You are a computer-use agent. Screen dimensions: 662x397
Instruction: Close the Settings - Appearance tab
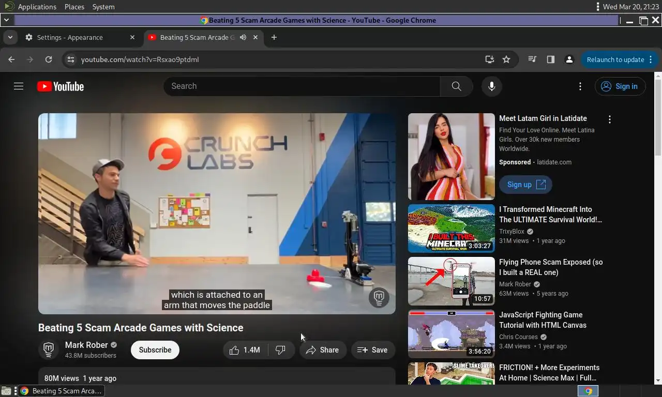tap(132, 37)
